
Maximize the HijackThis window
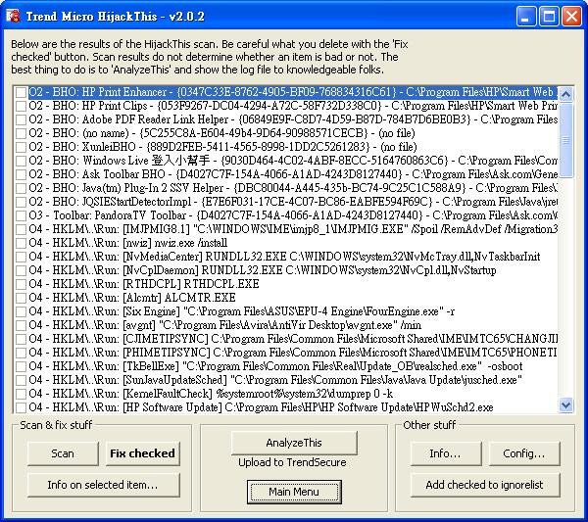(549, 17)
